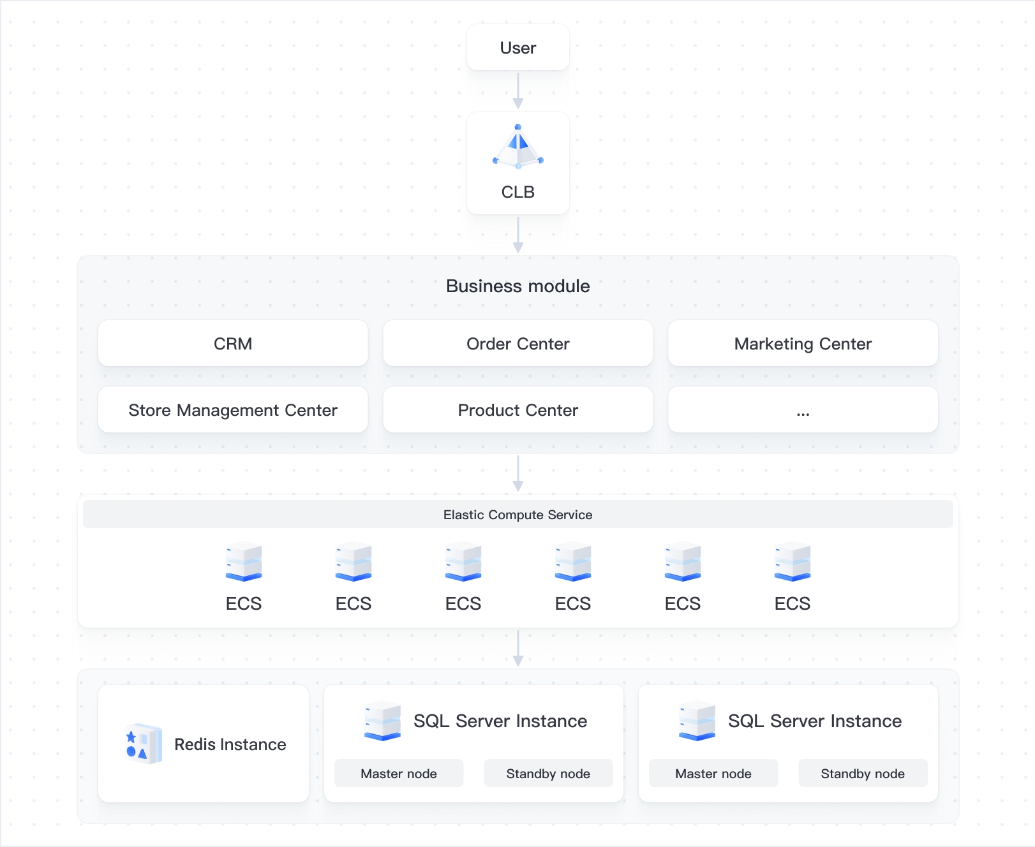Click the left SQL Server Instance icon
1035x847 pixels.
pyautogui.click(x=382, y=721)
